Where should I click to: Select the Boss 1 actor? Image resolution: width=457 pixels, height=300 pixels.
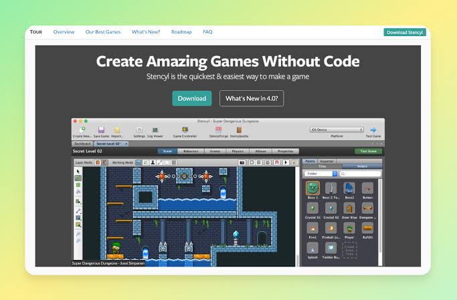coord(312,188)
